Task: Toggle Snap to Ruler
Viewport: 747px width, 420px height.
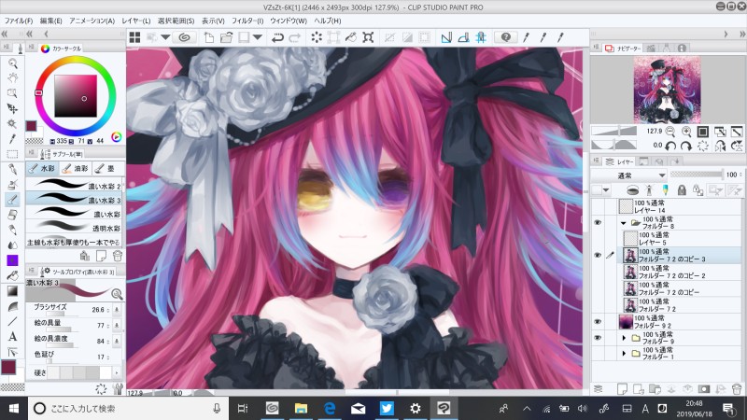Action: tap(446, 37)
